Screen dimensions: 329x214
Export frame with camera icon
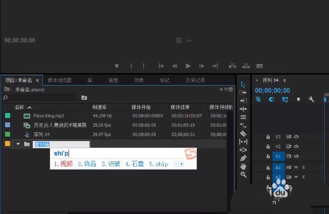click(259, 66)
